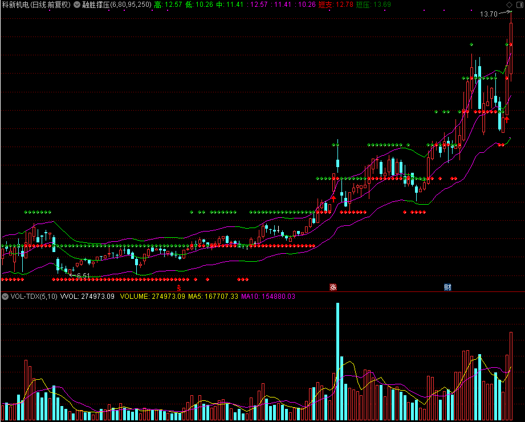
Task: Click the VVOL: 274973.09 readout
Action: point(87,297)
